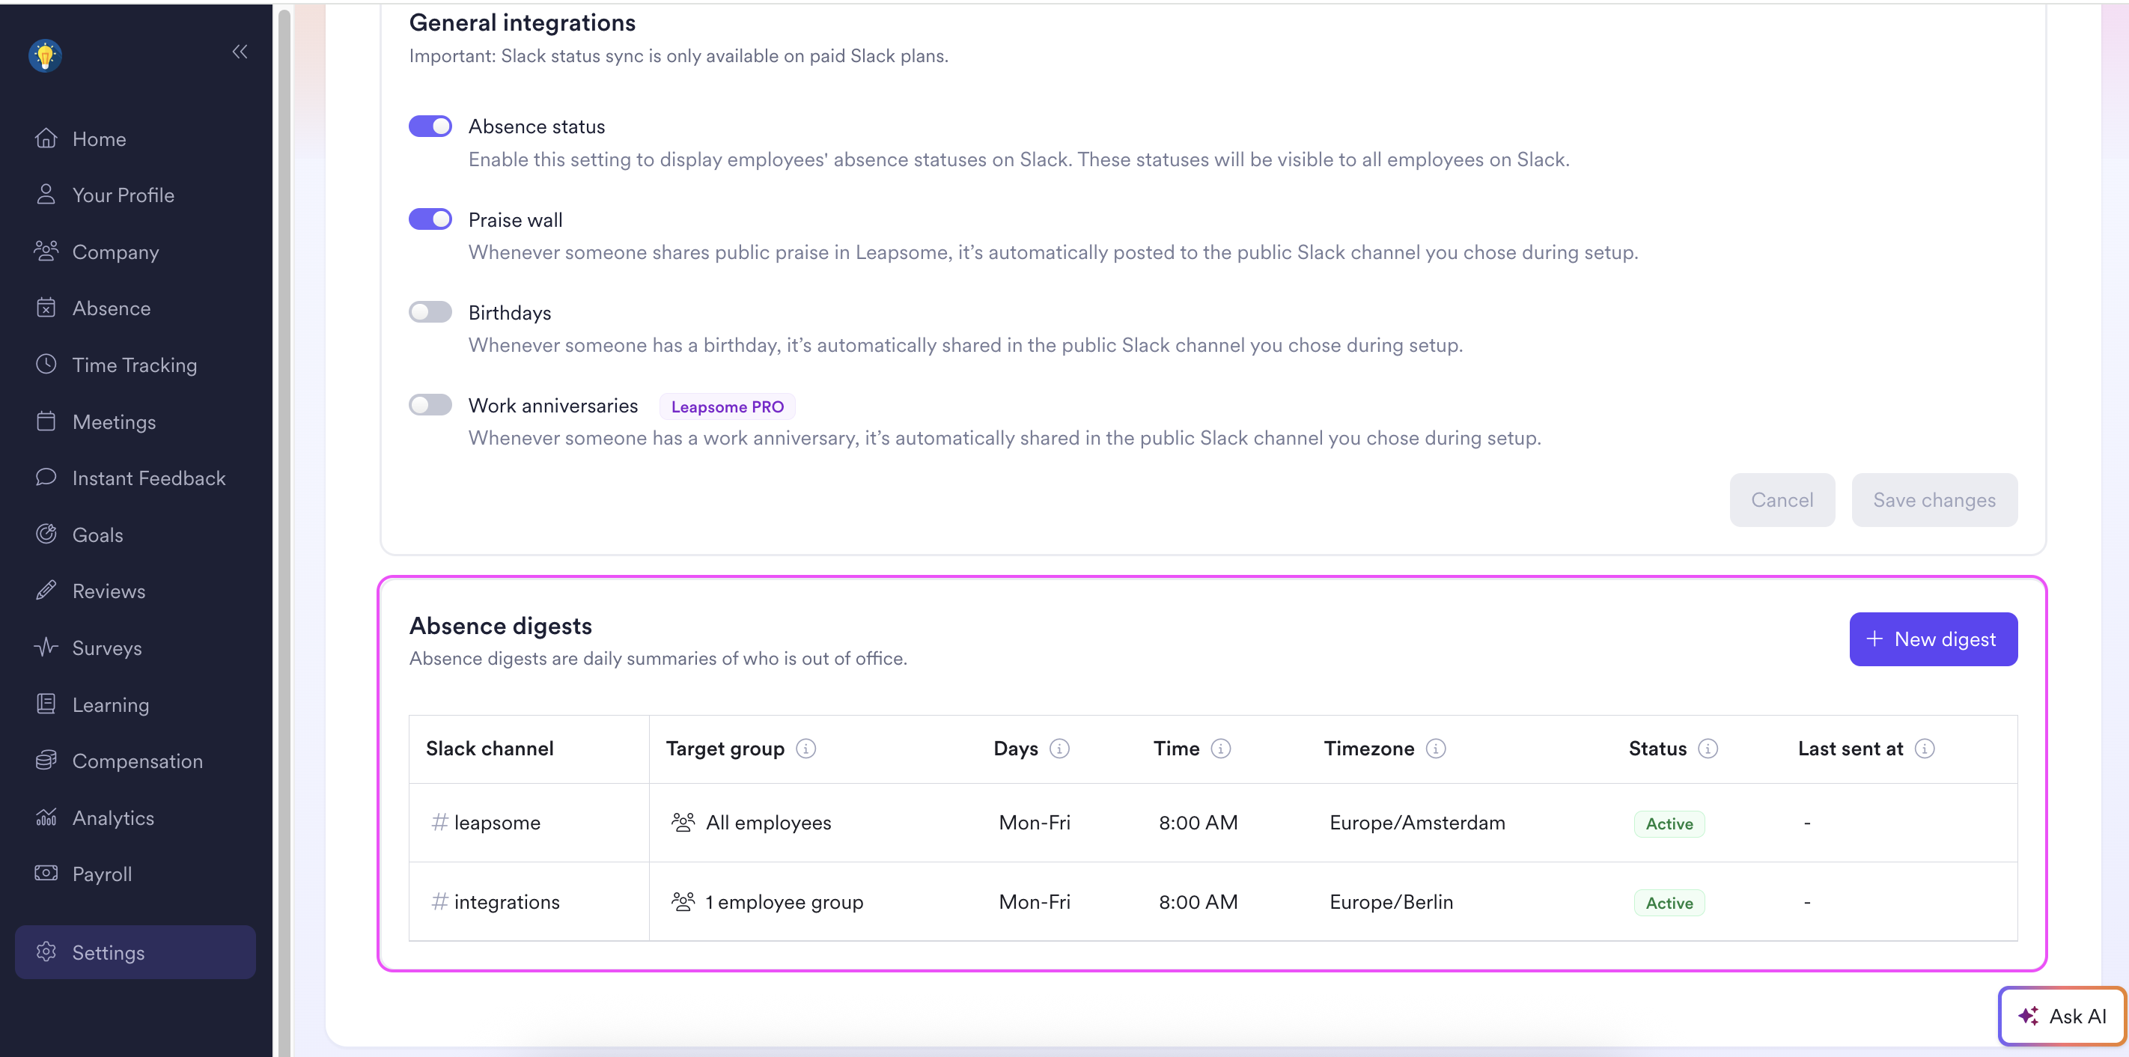The width and height of the screenshot is (2129, 1057).
Task: Disable the Absence status toggle
Action: point(430,127)
